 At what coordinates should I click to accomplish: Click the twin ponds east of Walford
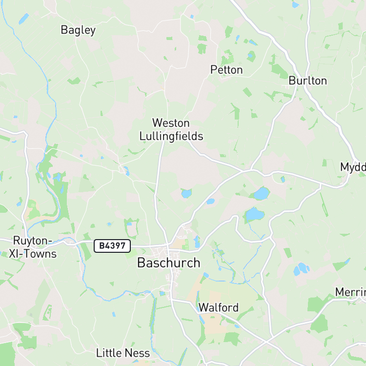[x=301, y=269]
